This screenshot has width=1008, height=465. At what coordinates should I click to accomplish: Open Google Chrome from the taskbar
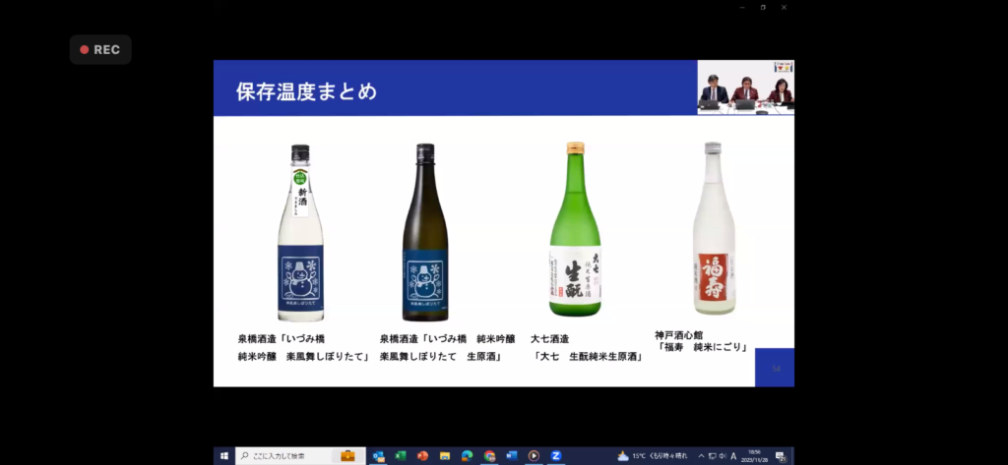(x=490, y=456)
